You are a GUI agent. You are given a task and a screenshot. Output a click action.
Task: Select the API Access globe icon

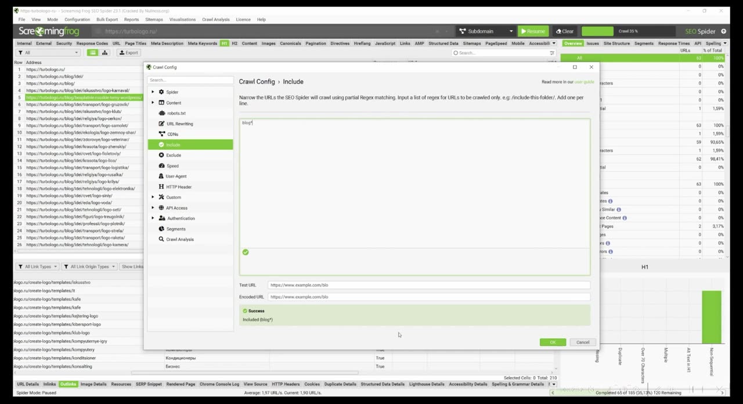click(x=161, y=208)
